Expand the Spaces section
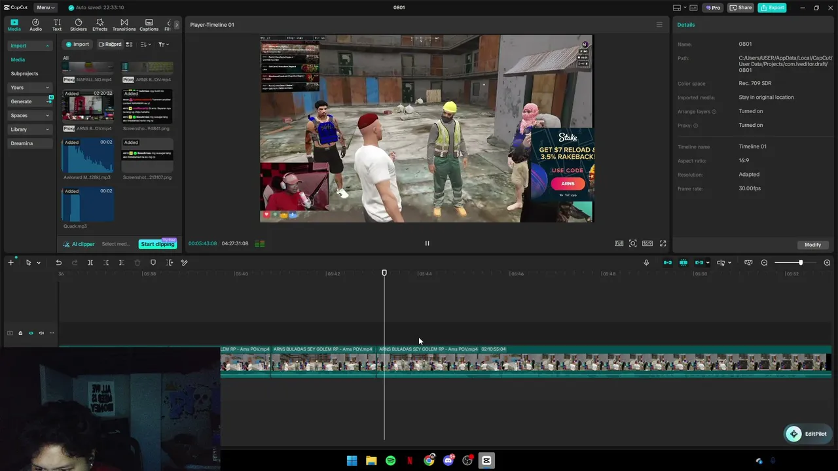This screenshot has width=838, height=471. pos(29,115)
